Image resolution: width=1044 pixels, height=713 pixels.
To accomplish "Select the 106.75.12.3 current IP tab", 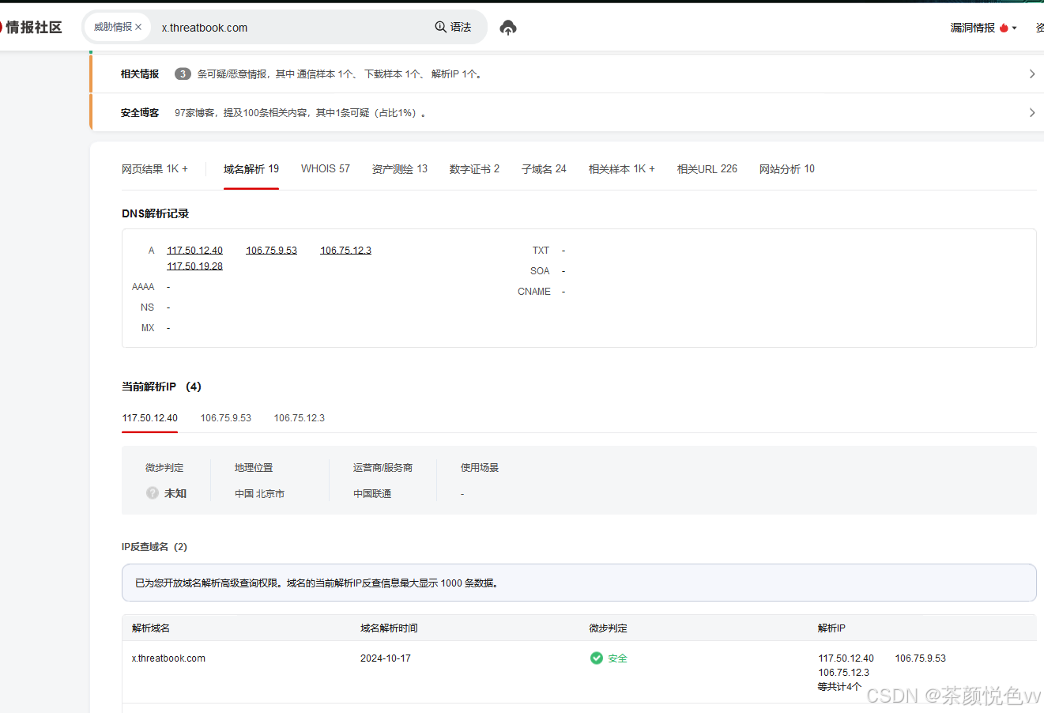I will pos(299,418).
